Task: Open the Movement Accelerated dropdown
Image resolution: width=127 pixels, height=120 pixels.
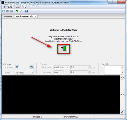Action: point(61,67)
